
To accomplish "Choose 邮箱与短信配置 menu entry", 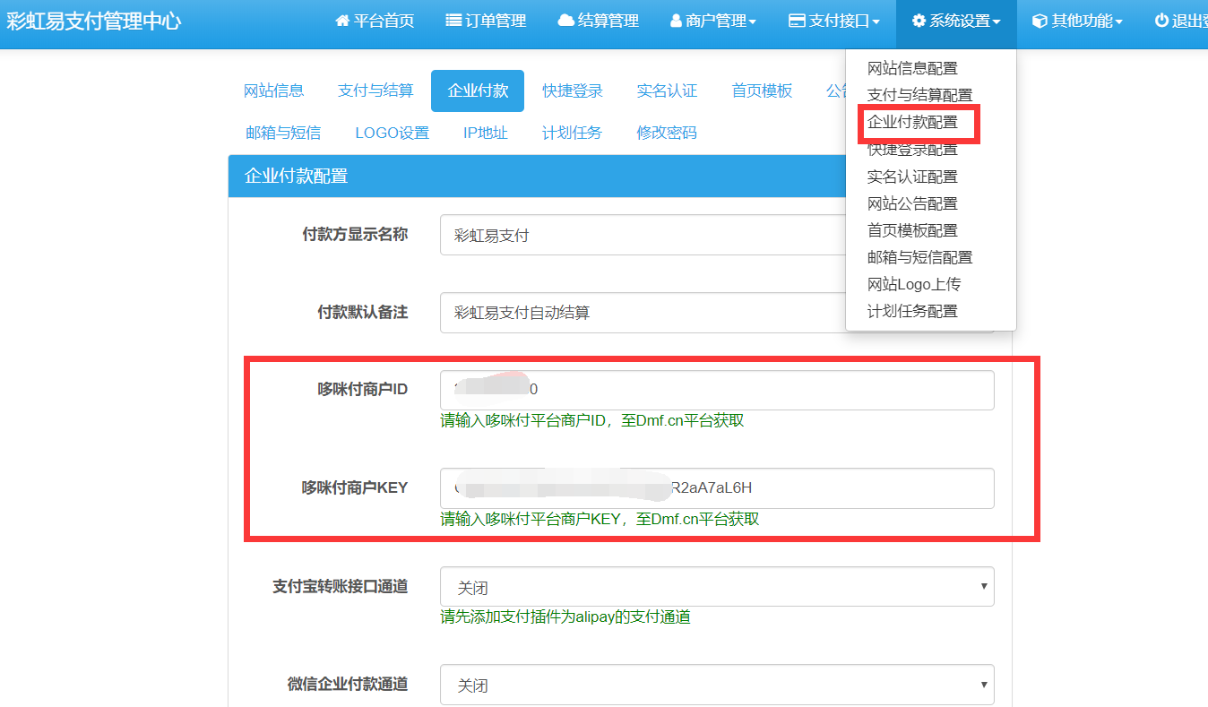I will pos(911,256).
